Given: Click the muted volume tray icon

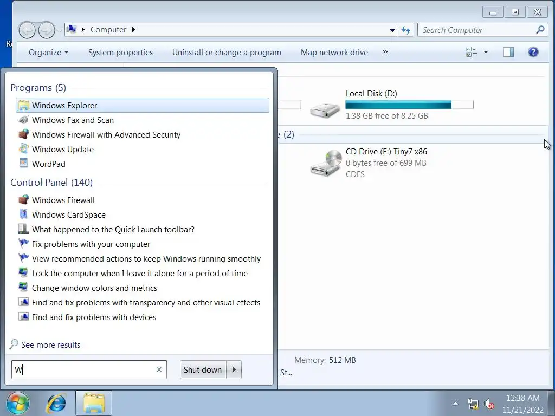Looking at the screenshot, I should tap(489, 404).
